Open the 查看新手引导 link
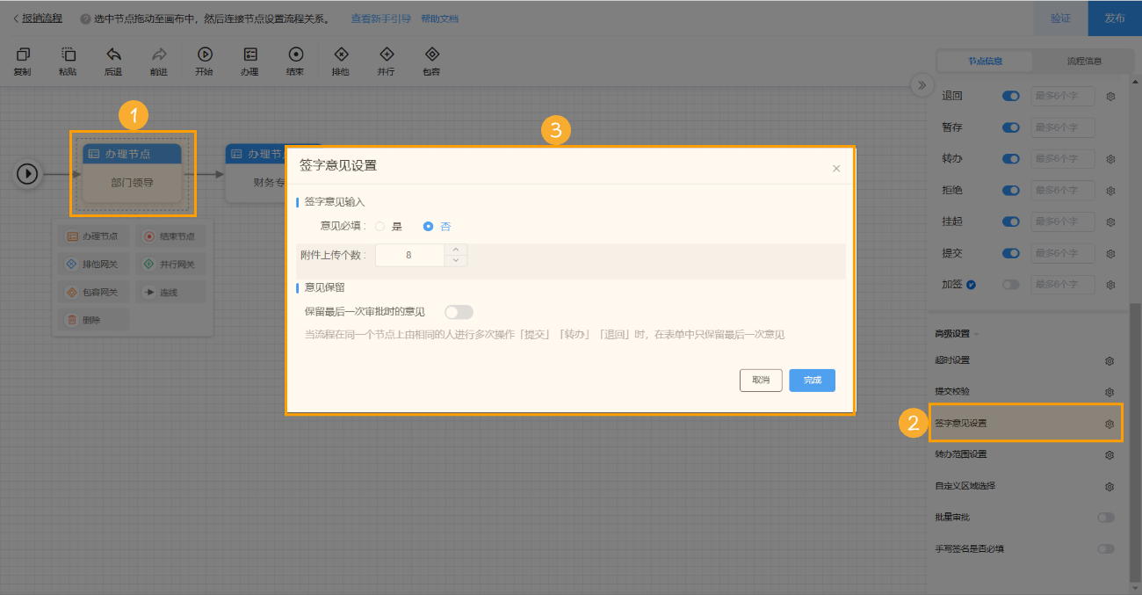The image size is (1142, 595). (x=379, y=18)
